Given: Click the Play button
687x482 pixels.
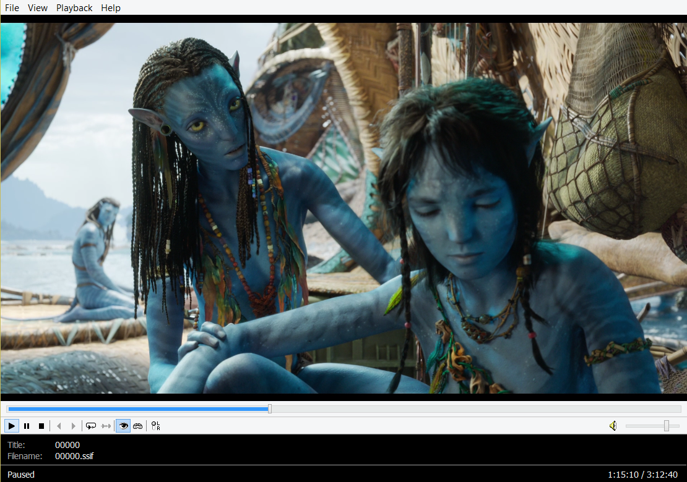Looking at the screenshot, I should click(x=12, y=426).
